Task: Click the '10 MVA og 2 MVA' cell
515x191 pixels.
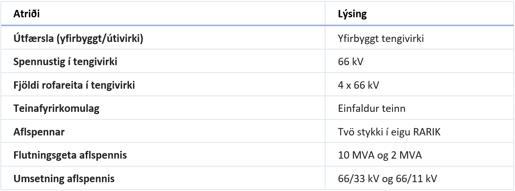Action: point(379,155)
